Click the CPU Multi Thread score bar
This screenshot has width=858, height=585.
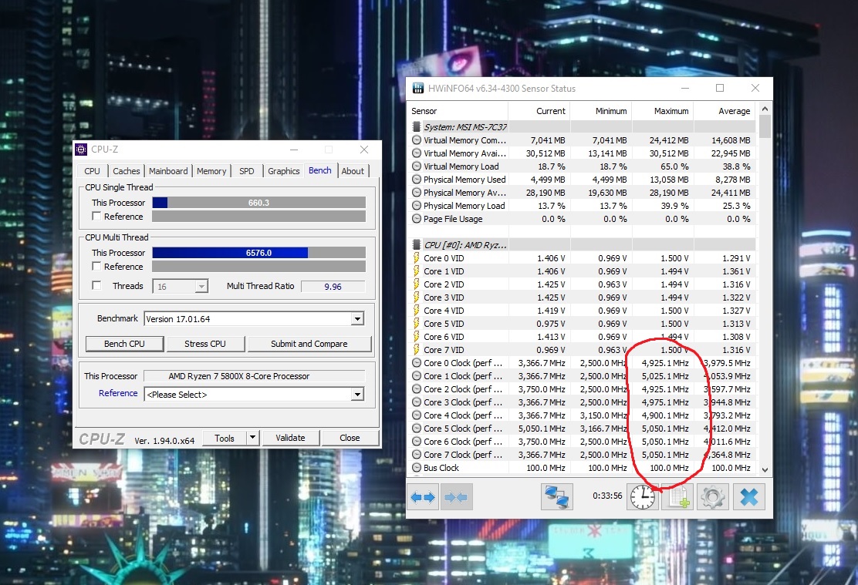(258, 253)
